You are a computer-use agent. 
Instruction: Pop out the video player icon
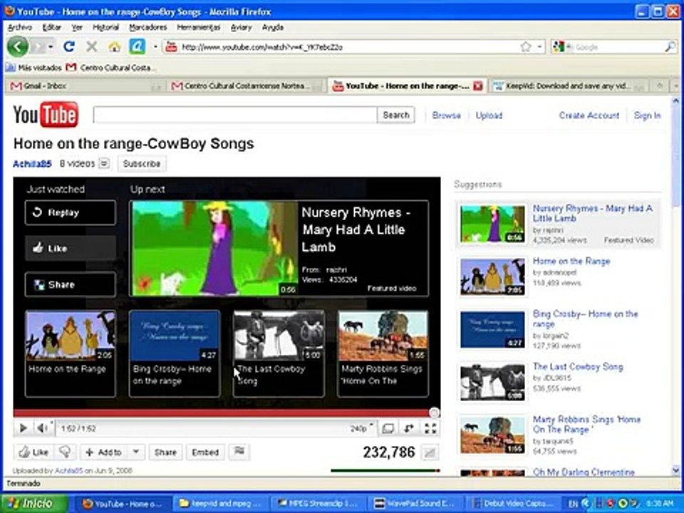pyautogui.click(x=409, y=429)
